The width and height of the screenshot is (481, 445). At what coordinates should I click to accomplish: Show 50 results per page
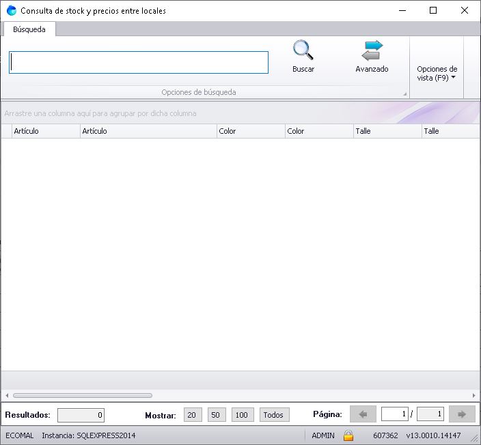point(217,415)
